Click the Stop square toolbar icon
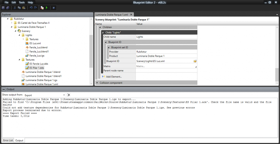 (53, 8)
